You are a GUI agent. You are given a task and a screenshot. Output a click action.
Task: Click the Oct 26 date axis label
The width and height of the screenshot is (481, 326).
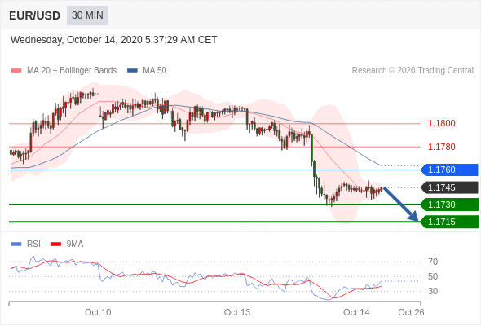point(411,312)
